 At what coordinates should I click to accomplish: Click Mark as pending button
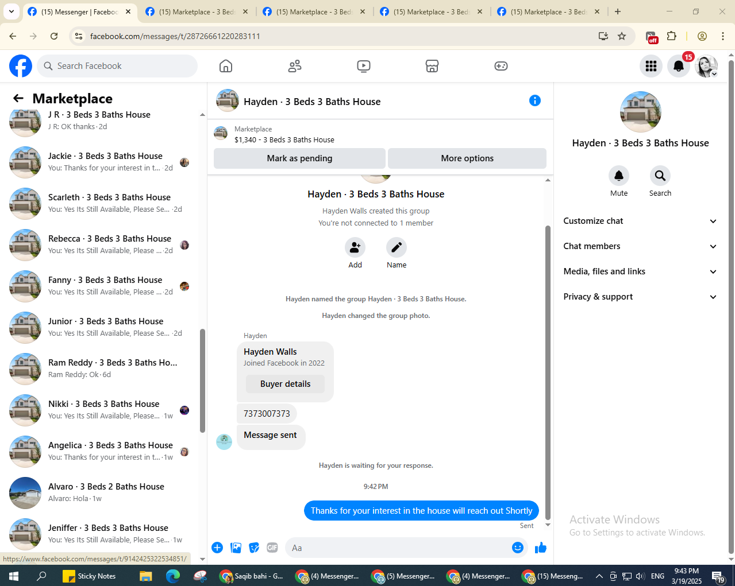299,158
